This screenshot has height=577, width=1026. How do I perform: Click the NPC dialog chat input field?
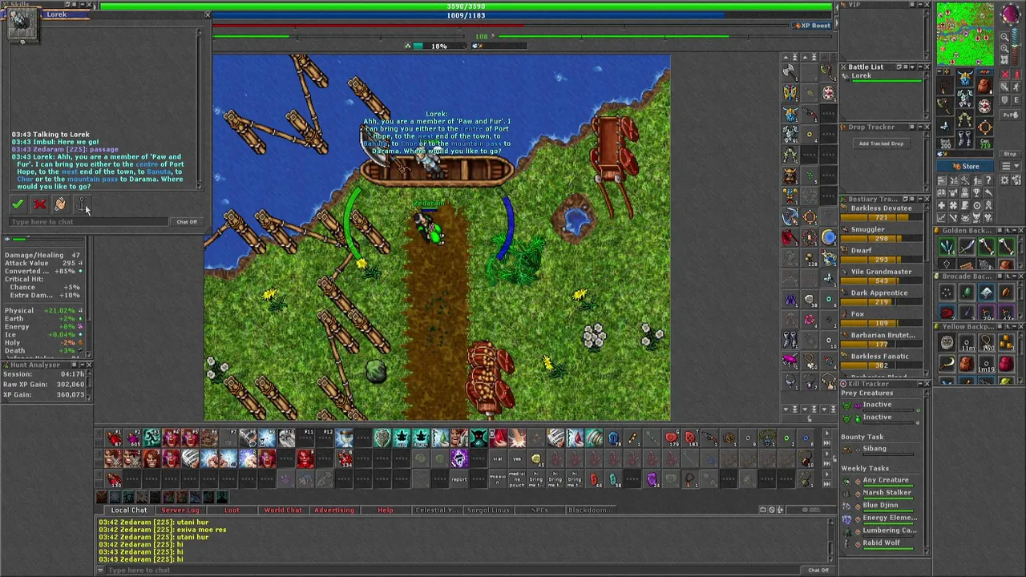coord(90,222)
